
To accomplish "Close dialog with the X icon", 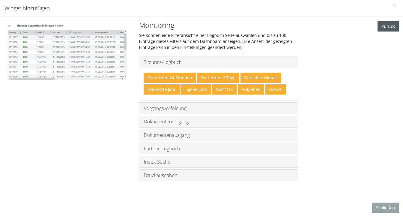I will [x=394, y=6].
